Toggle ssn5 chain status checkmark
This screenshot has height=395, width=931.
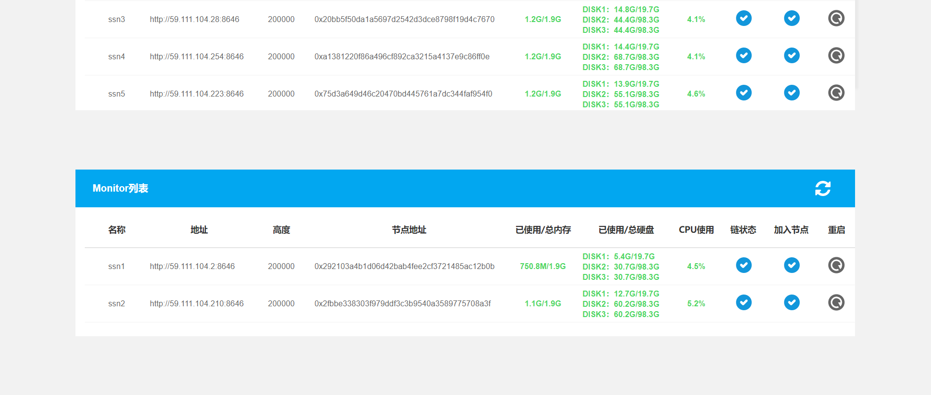point(743,93)
